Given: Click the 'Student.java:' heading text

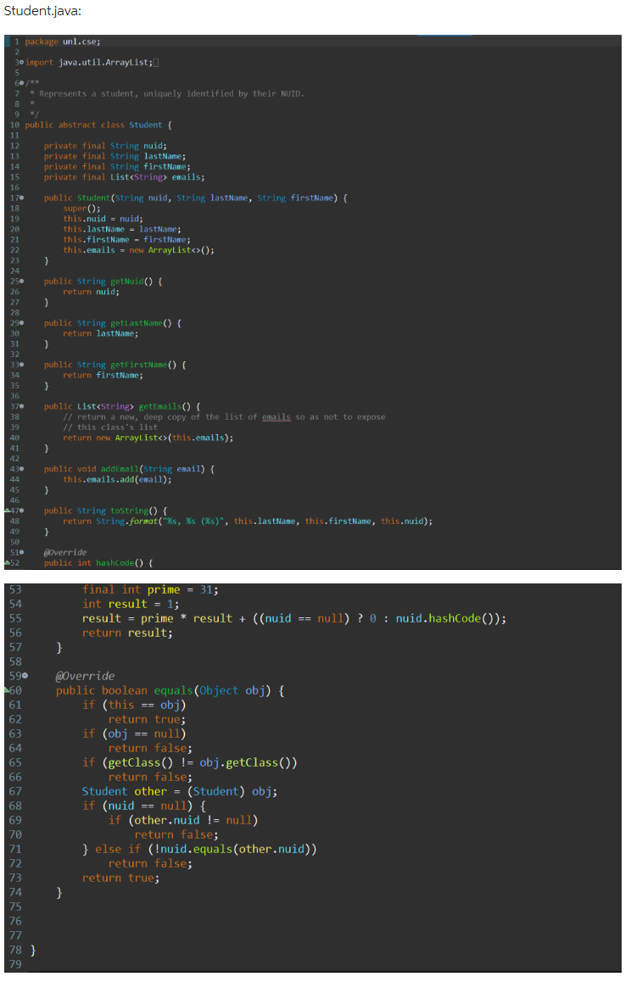Looking at the screenshot, I should tap(42, 11).
